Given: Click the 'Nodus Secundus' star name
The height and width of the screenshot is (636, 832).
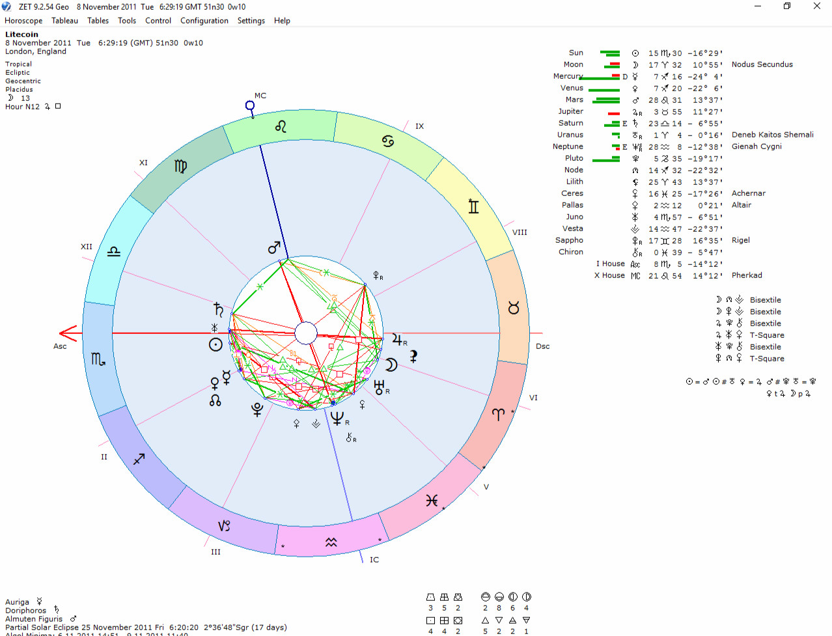Looking at the screenshot, I should [x=762, y=64].
